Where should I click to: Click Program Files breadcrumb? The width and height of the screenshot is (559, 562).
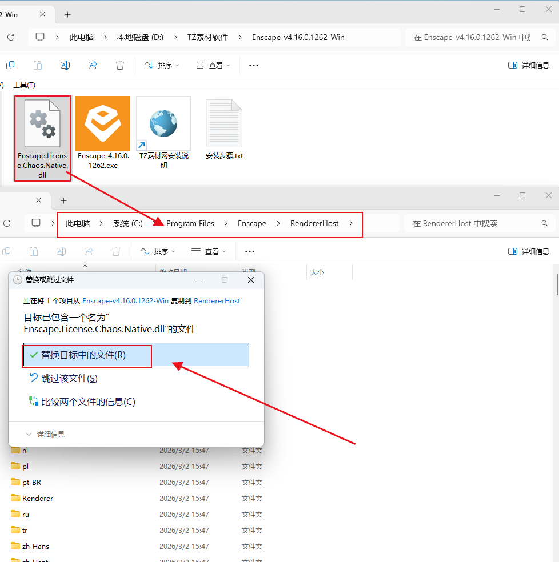coord(190,224)
